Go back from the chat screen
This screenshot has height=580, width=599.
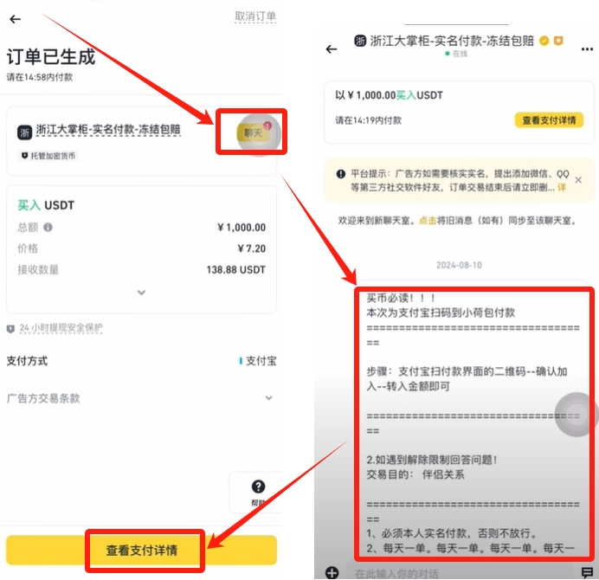(x=332, y=48)
